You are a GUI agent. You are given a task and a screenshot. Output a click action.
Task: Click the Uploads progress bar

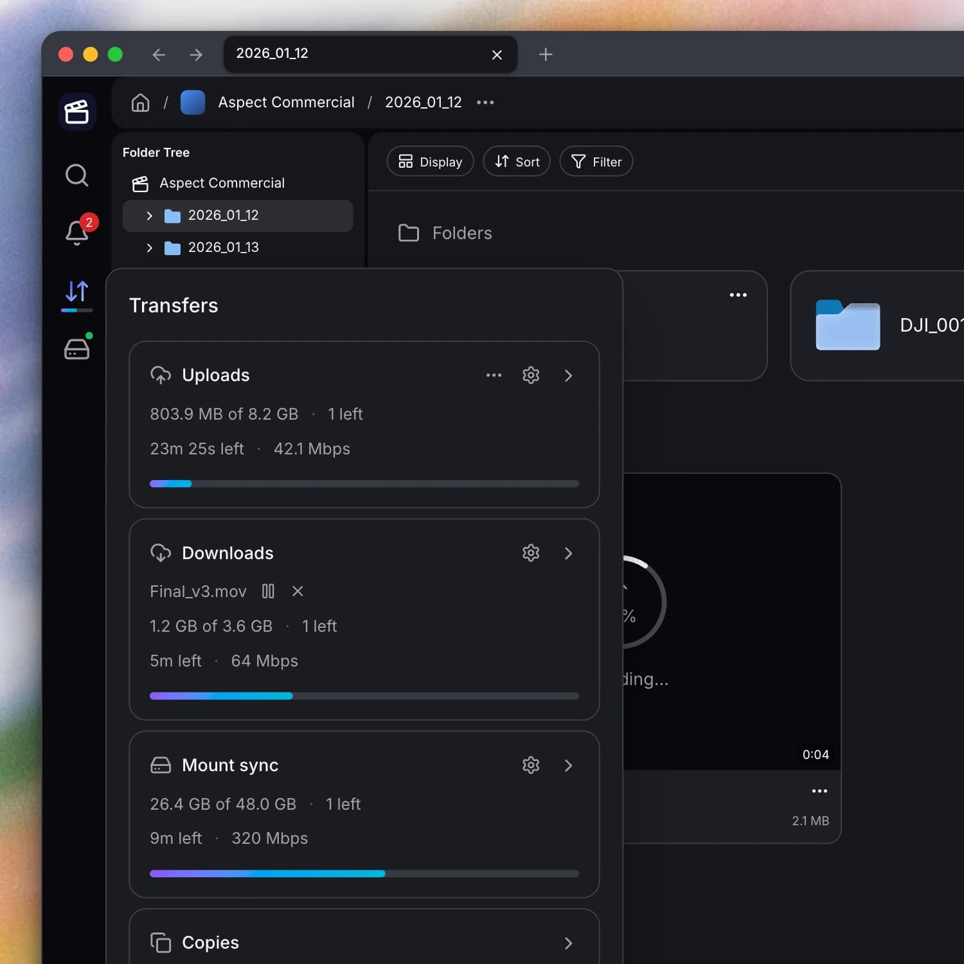coord(364,484)
